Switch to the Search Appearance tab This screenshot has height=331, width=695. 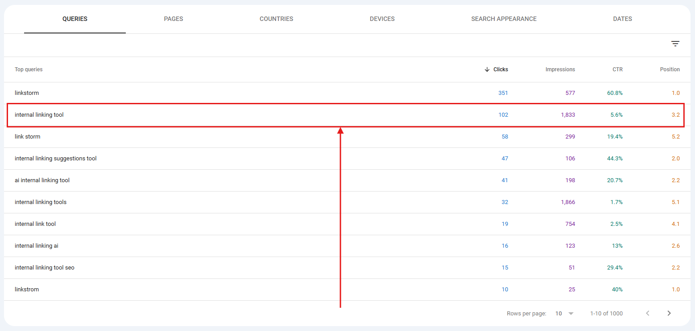click(504, 19)
